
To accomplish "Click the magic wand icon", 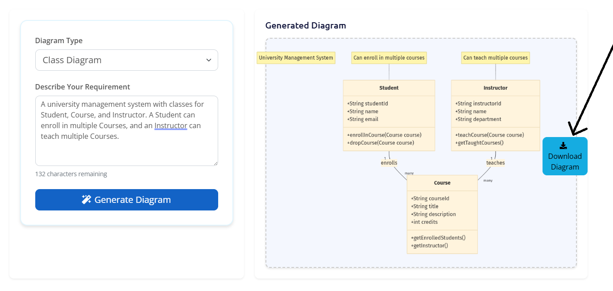I will [x=87, y=200].
